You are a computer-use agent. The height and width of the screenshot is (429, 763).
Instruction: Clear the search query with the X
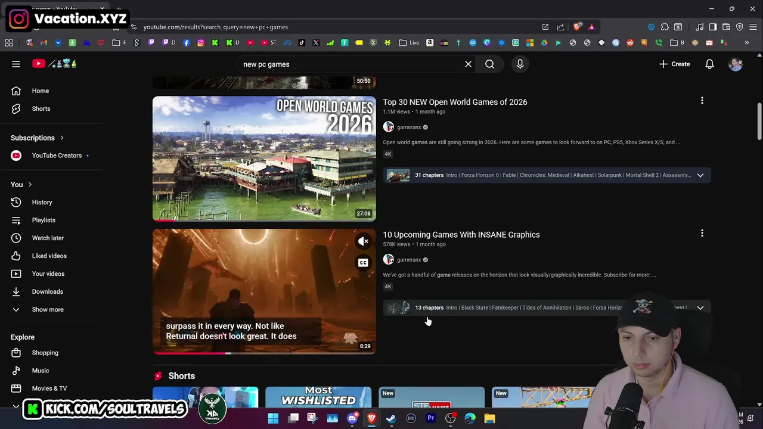(468, 64)
